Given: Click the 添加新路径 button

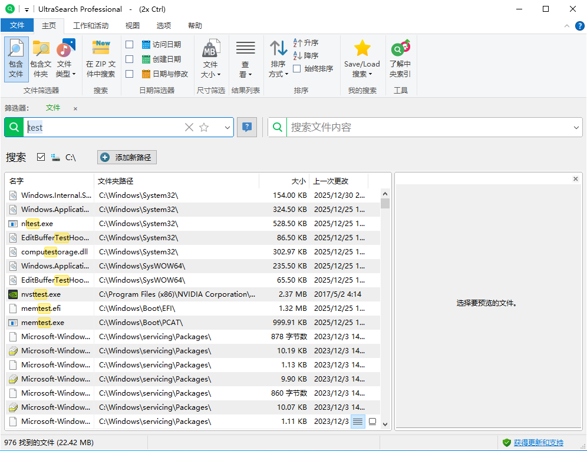Looking at the screenshot, I should (127, 157).
